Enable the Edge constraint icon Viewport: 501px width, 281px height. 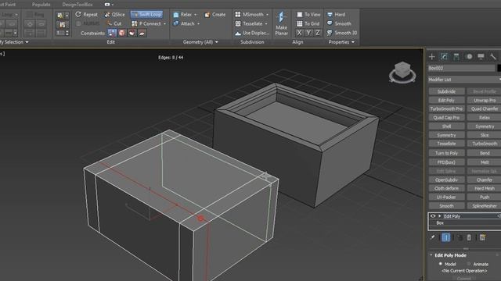pyautogui.click(x=122, y=33)
